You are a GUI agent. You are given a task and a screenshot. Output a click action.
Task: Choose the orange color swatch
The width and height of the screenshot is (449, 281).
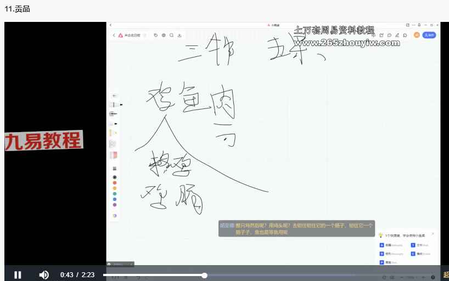[x=115, y=188]
